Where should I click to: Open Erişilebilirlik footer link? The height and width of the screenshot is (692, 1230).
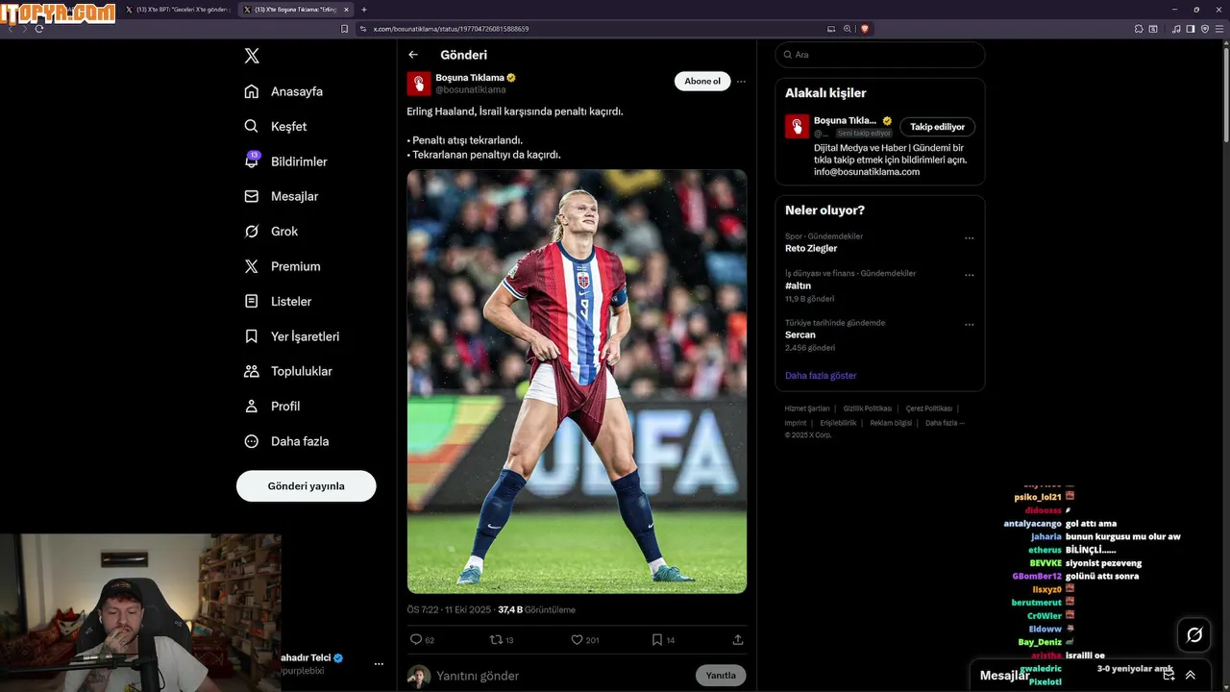click(x=838, y=423)
